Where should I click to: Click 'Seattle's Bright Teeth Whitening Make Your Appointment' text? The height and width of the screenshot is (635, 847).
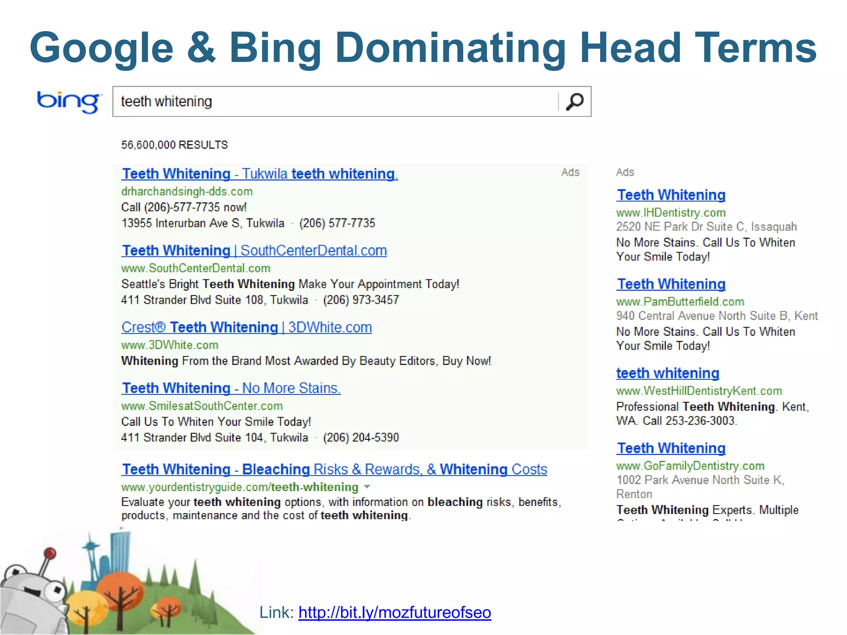(x=290, y=284)
